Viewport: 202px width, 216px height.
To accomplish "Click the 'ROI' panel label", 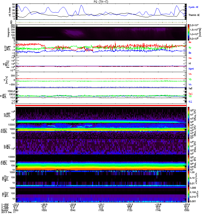I will point(11,22).
